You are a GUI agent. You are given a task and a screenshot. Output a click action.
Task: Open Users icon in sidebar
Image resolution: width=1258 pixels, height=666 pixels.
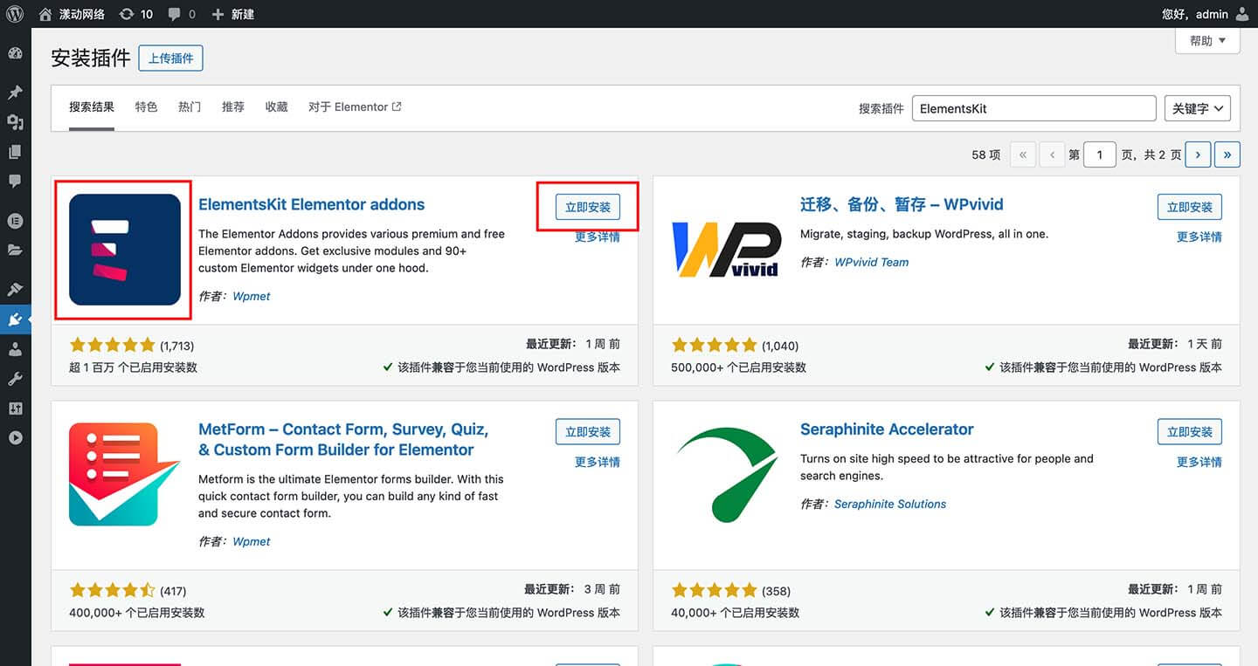15,349
